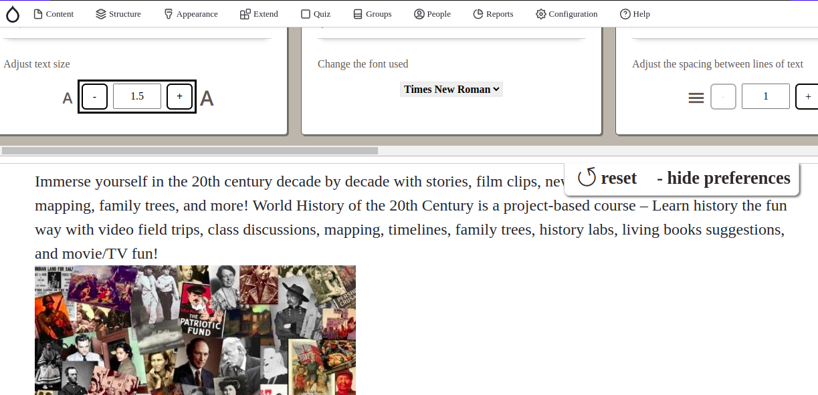Increase text size with the plus button
818x395 pixels.
(x=179, y=96)
